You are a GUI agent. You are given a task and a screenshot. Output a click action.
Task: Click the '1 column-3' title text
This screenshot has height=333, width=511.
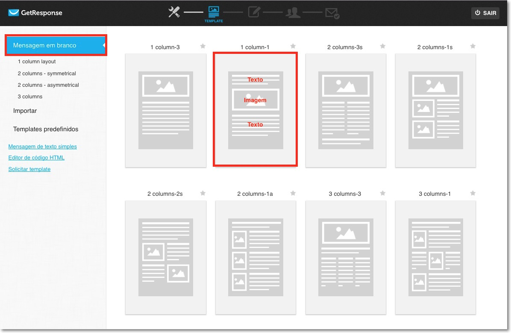165,47
